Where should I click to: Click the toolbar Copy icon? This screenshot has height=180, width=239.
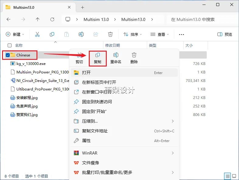(52, 34)
